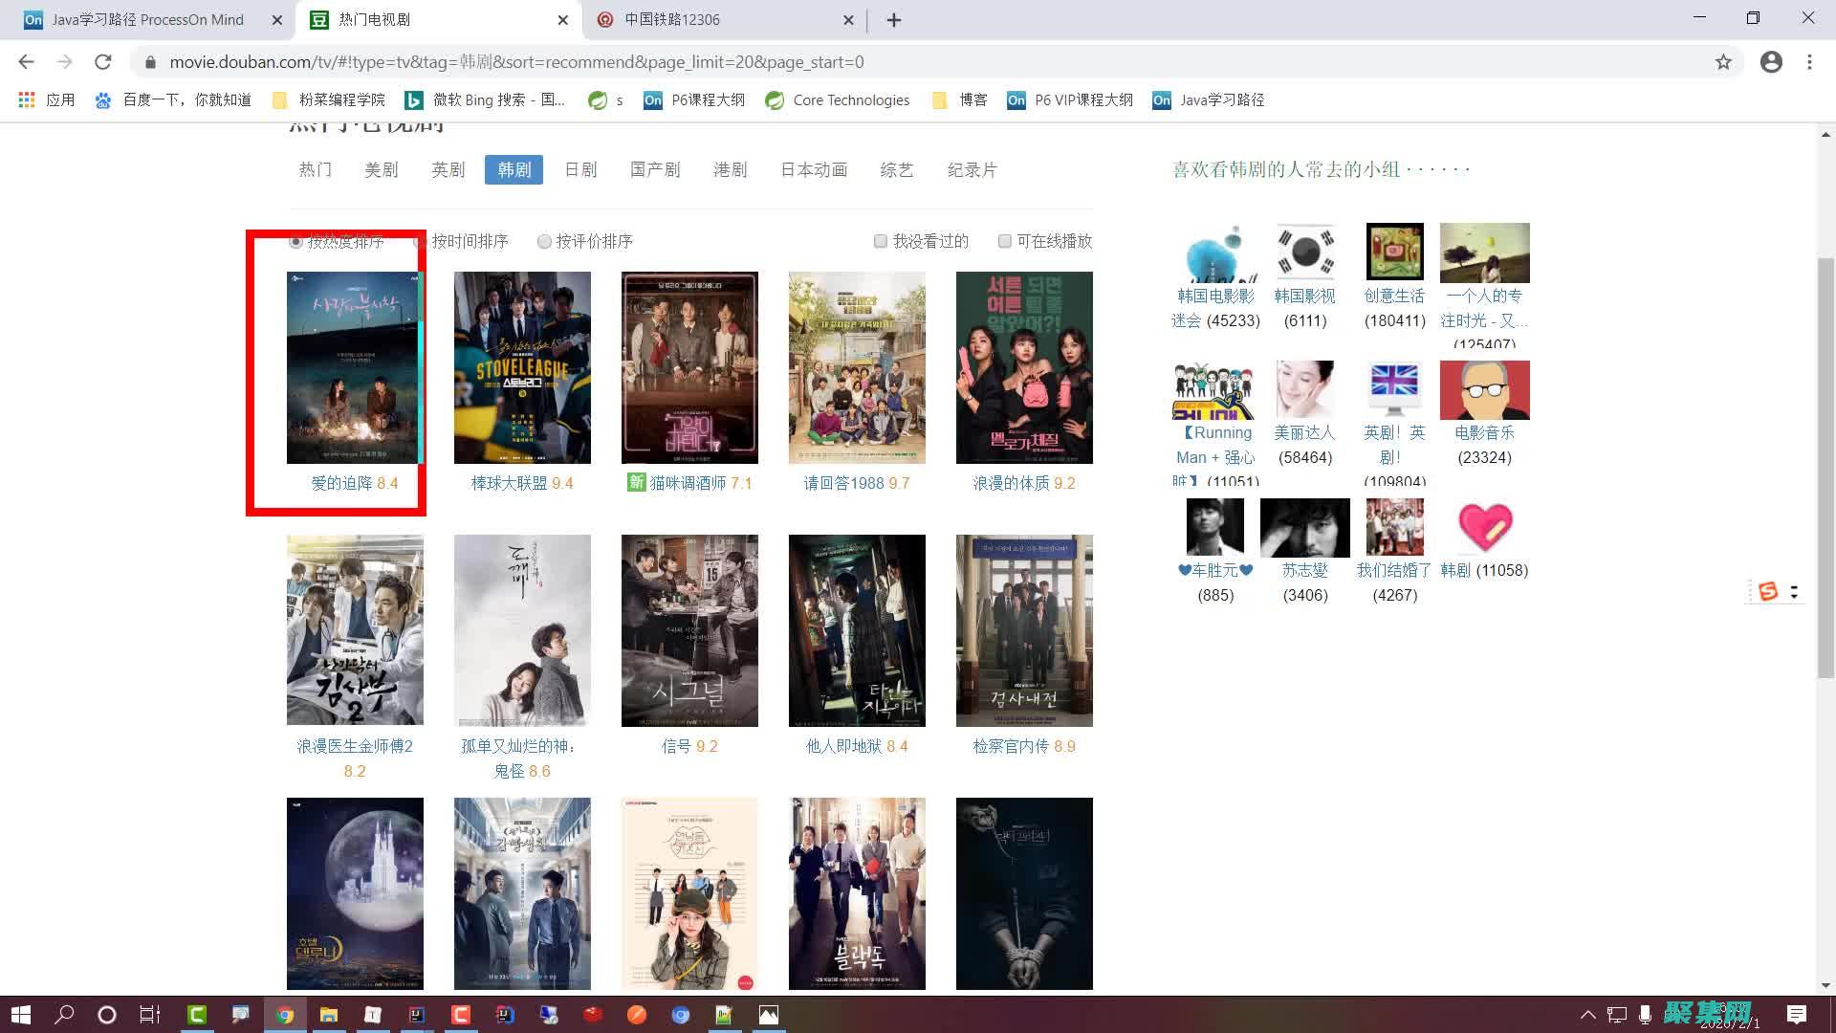Click the Windows Start button
The image size is (1836, 1033).
(x=20, y=1014)
